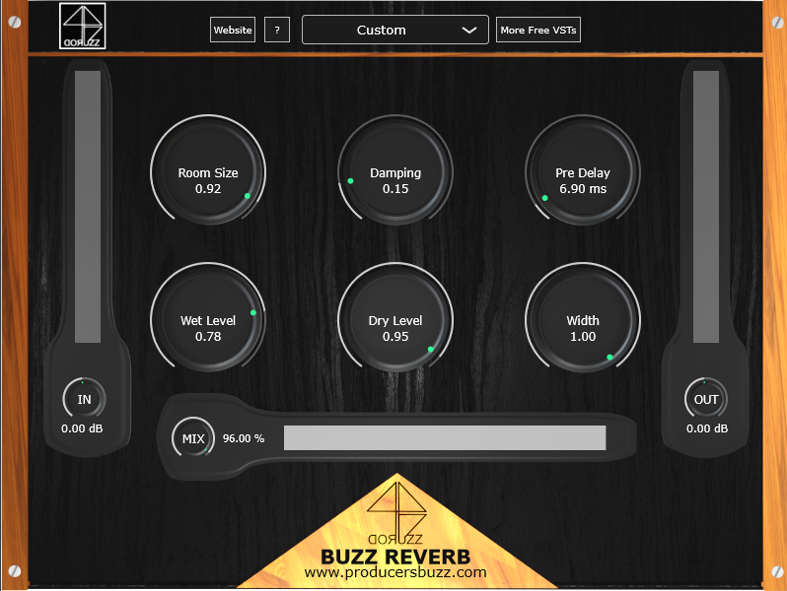
Task: Click the Width knob
Action: pyautogui.click(x=583, y=319)
